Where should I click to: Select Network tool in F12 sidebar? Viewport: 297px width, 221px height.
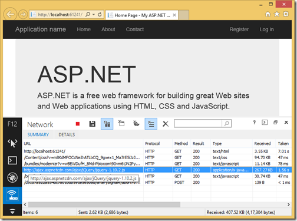pyautogui.click(x=12, y=195)
